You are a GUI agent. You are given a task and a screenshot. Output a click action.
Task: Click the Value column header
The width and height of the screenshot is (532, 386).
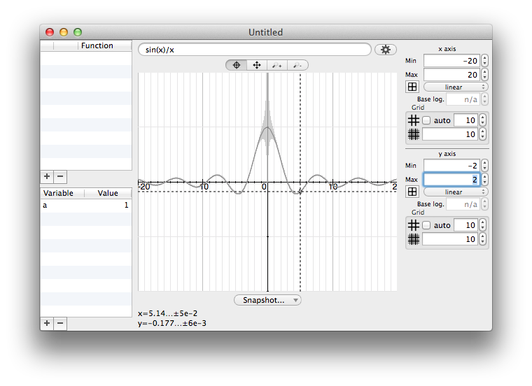tap(108, 193)
